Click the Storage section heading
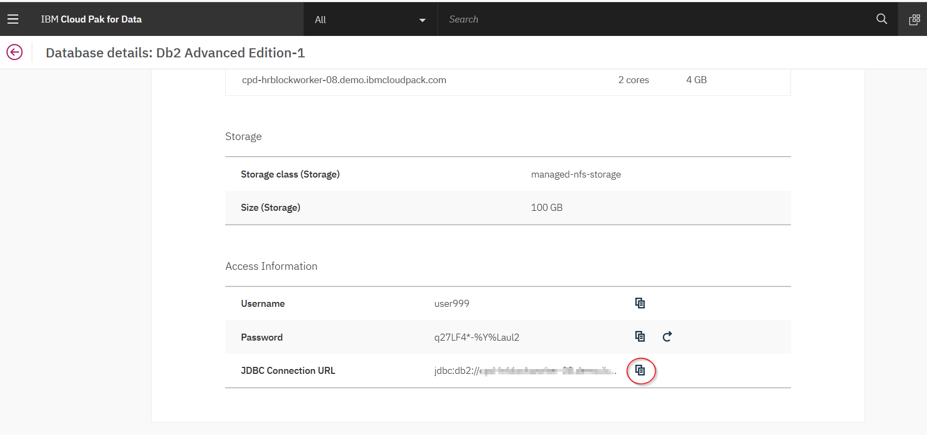This screenshot has width=927, height=435. [x=243, y=136]
